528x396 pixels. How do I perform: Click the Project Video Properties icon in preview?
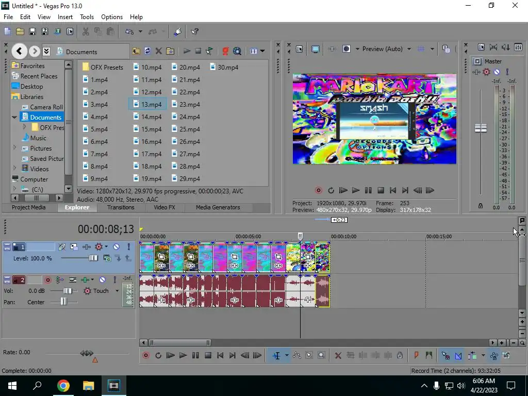(300, 49)
